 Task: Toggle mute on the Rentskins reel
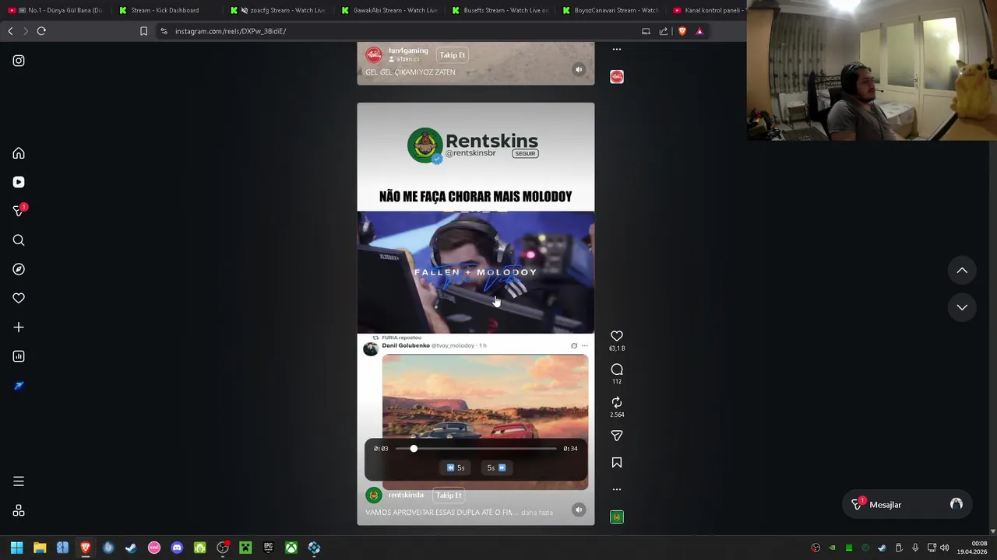click(x=579, y=509)
